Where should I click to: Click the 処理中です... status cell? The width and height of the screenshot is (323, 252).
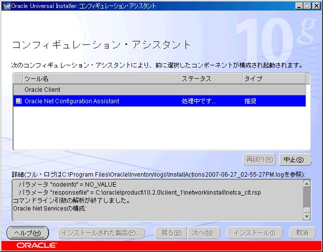click(x=199, y=101)
